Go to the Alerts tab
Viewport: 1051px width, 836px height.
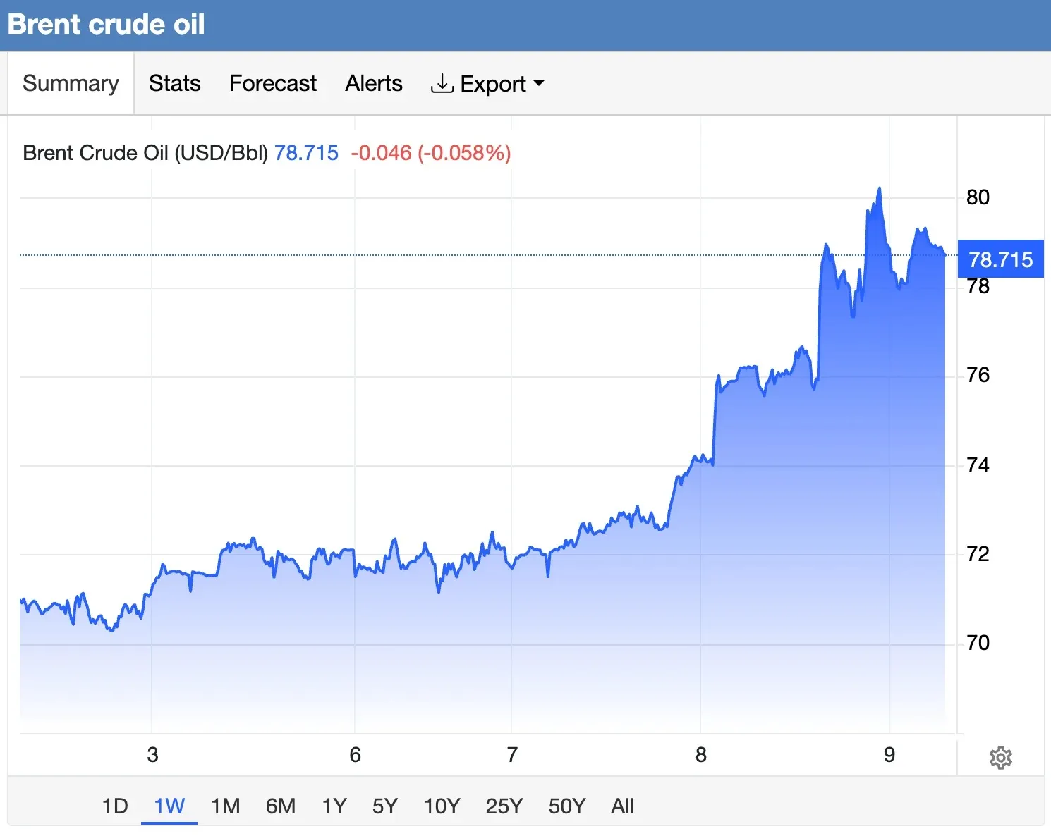[x=374, y=83]
